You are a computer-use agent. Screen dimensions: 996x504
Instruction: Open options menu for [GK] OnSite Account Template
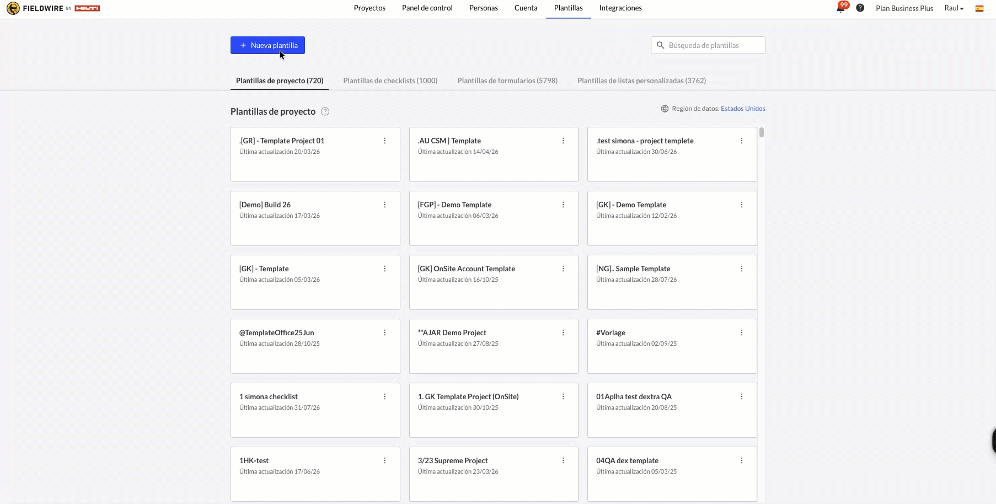[x=563, y=269]
